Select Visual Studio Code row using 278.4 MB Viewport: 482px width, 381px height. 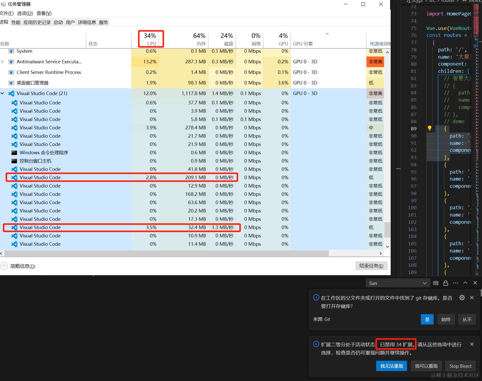point(192,128)
